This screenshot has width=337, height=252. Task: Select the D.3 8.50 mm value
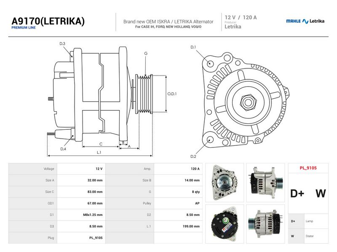[x=81, y=226]
